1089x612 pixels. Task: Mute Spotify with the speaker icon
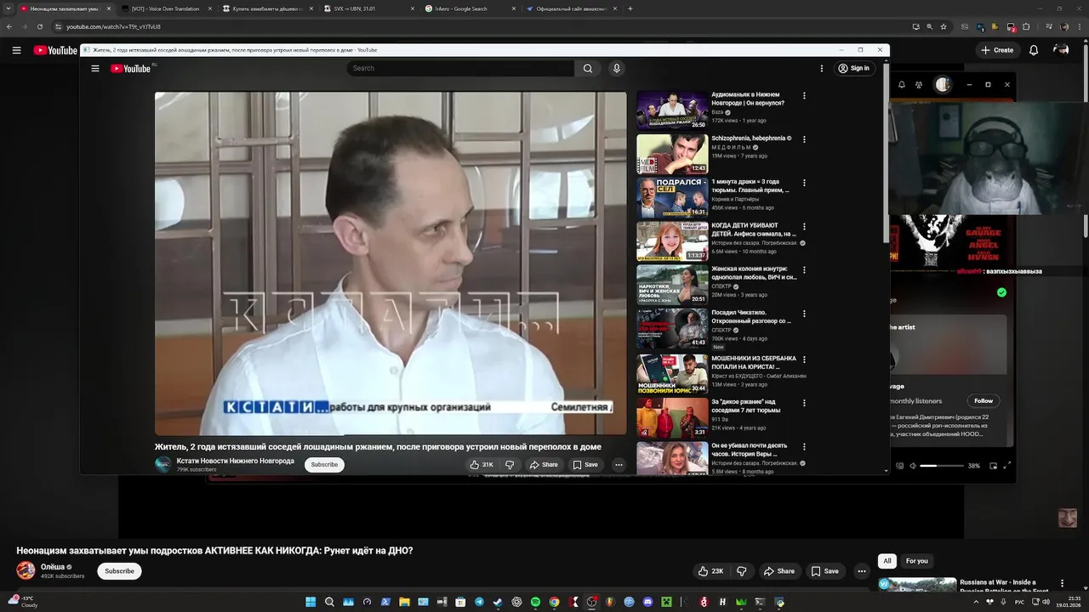(912, 466)
